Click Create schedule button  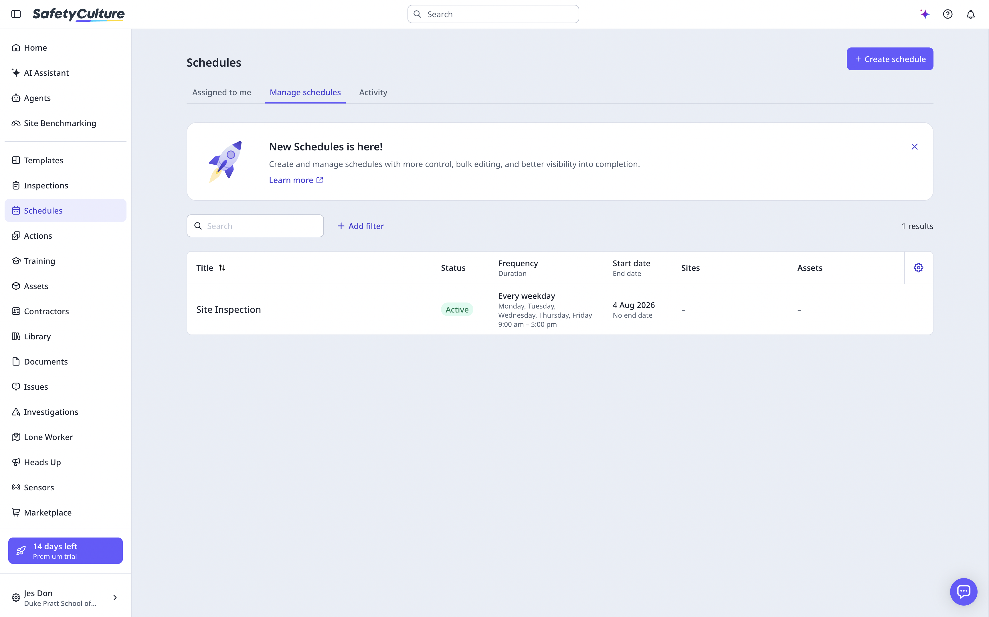click(x=890, y=59)
